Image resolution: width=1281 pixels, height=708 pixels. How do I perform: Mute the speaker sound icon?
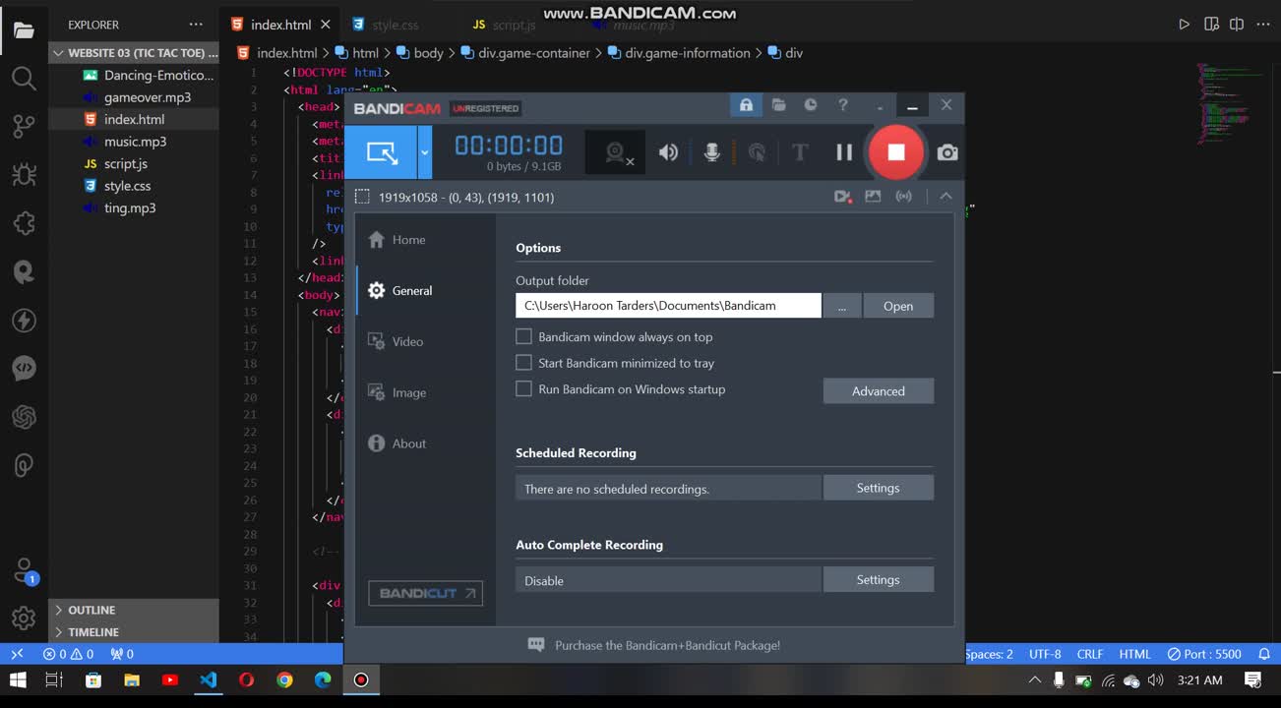click(668, 152)
